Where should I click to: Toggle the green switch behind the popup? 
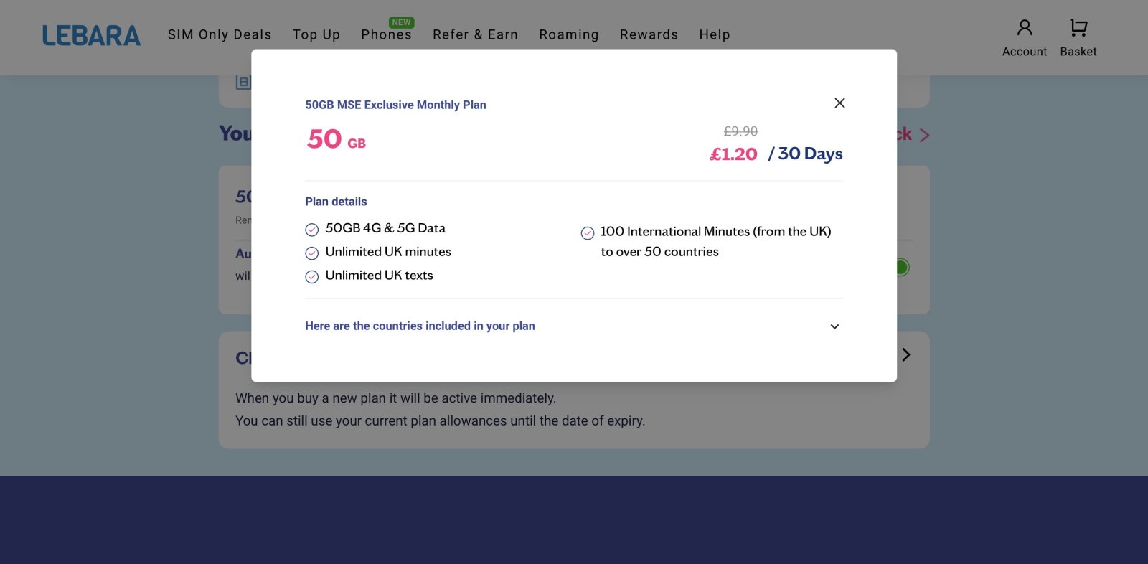pos(902,268)
